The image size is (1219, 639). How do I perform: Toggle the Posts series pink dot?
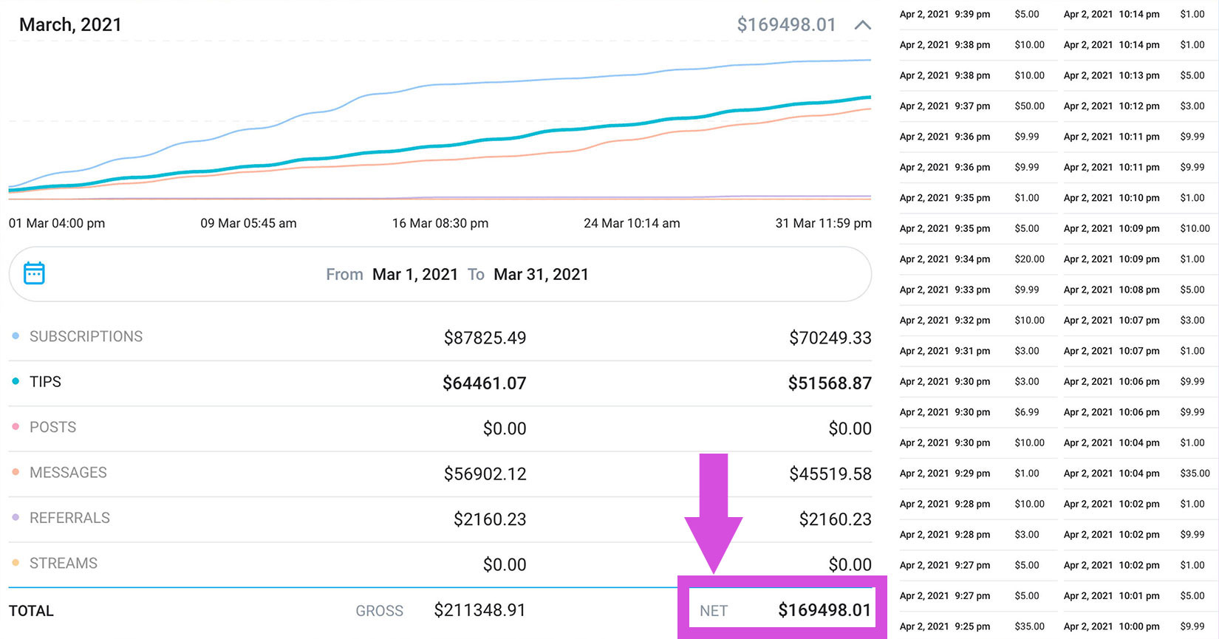click(x=16, y=427)
